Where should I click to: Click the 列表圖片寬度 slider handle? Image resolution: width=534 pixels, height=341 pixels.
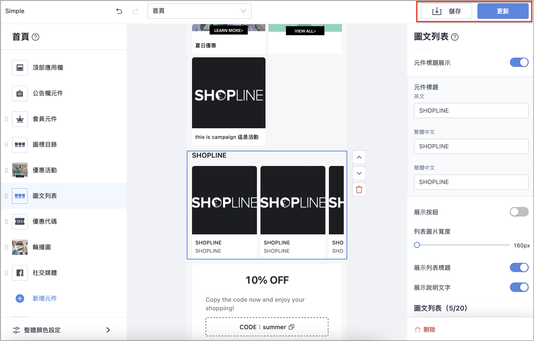[417, 245]
